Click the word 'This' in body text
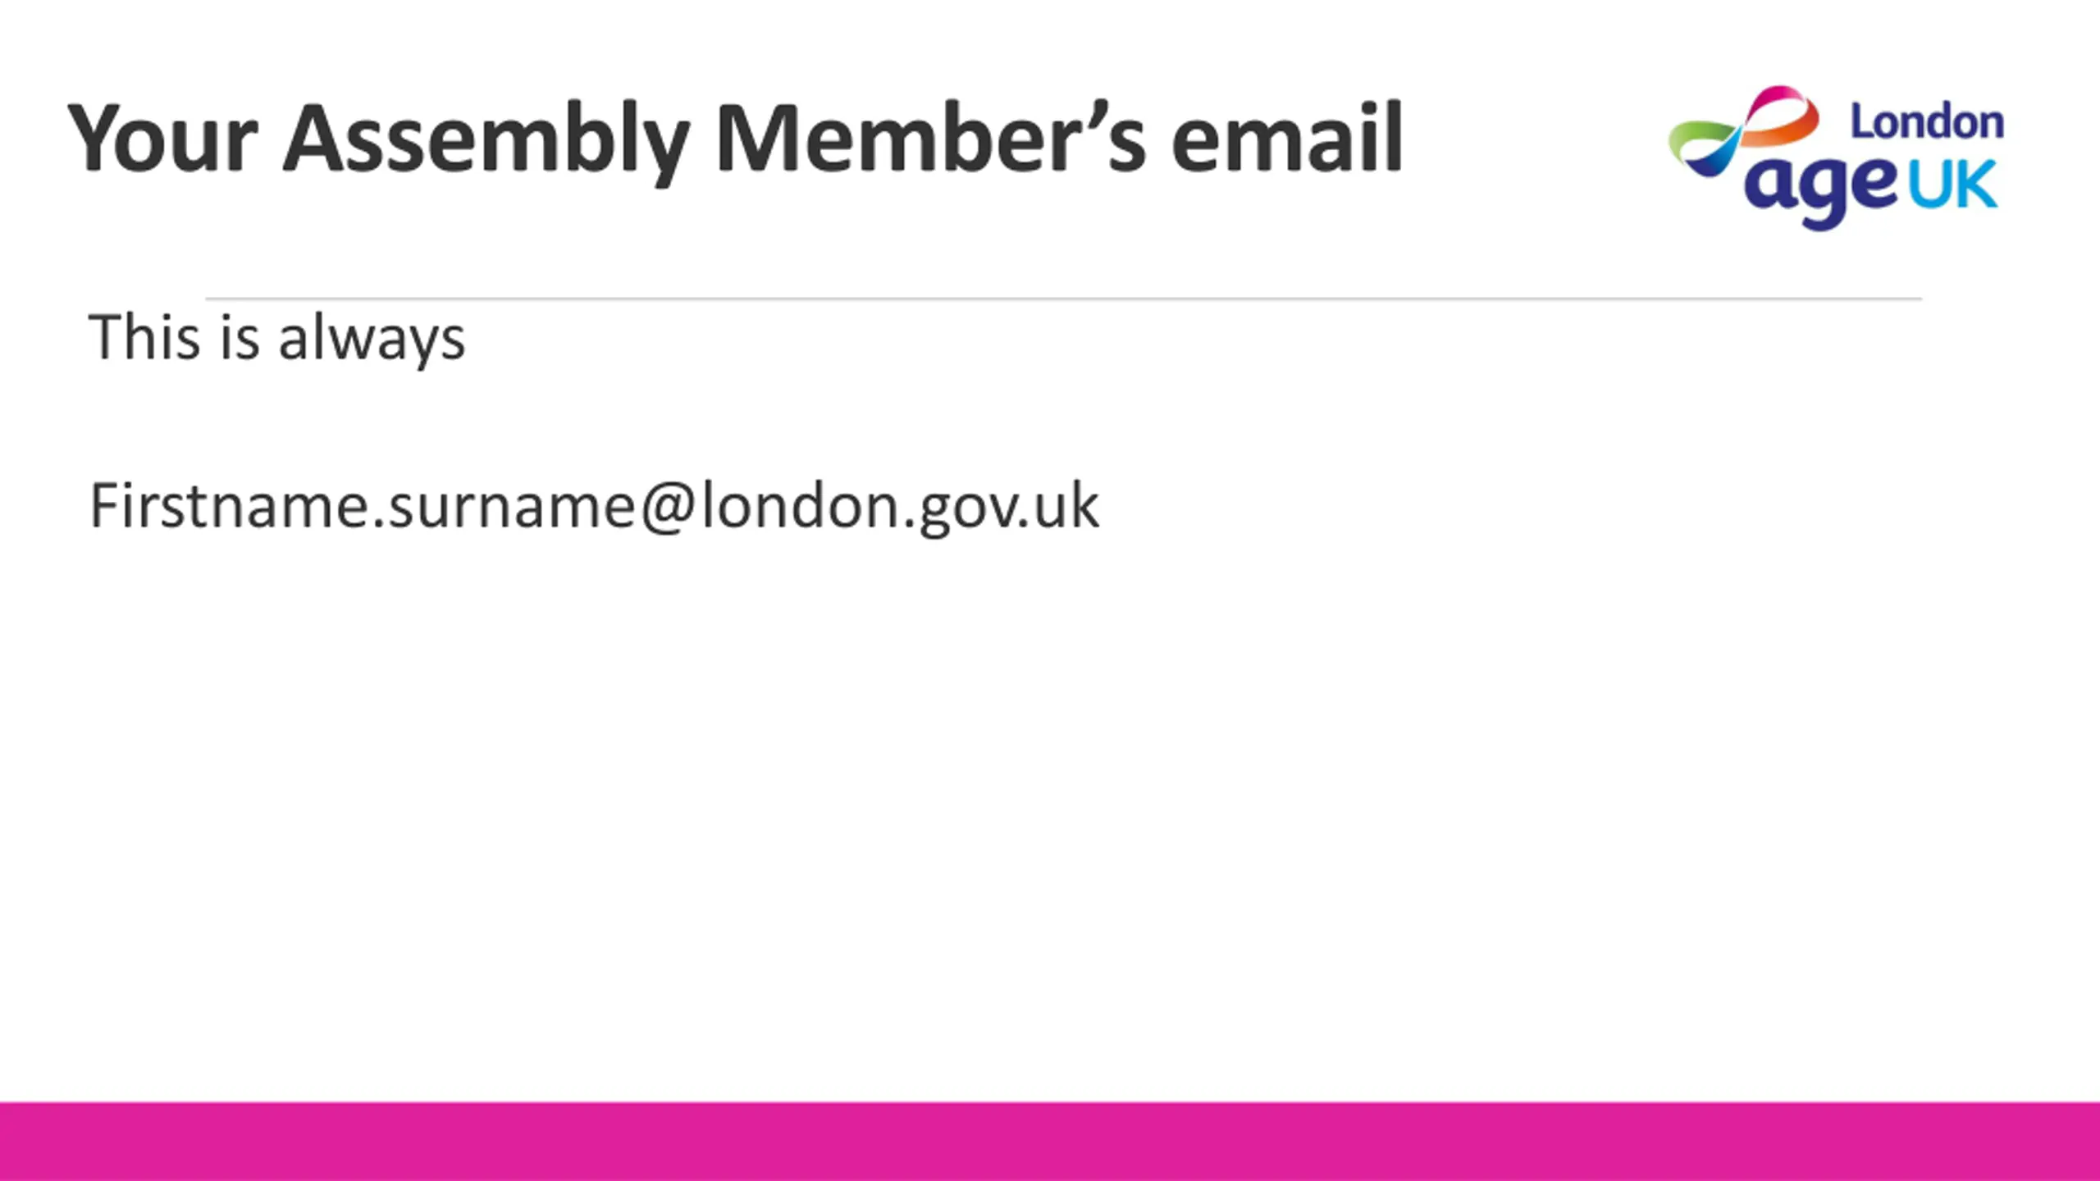 [x=144, y=336]
